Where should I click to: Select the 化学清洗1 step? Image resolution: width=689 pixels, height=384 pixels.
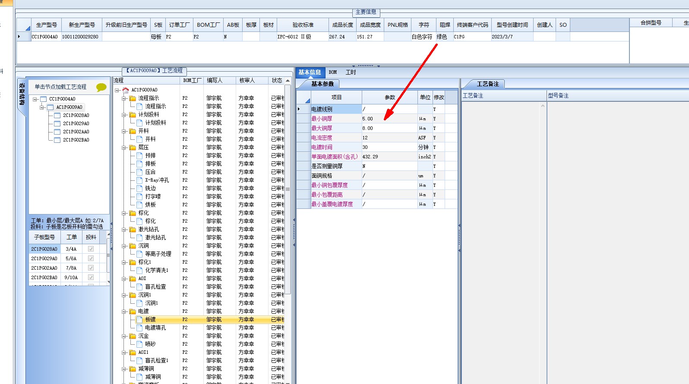(x=157, y=271)
